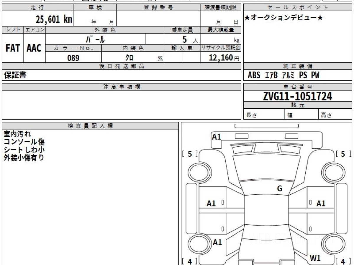Select the A1 mark on the diagram's right front door
The width and height of the screenshot is (354, 265).
pyautogui.click(x=321, y=203)
